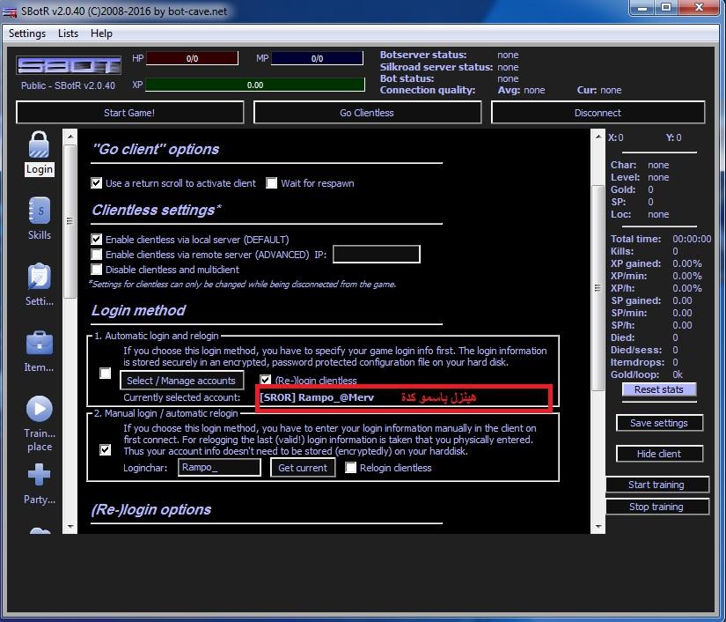
Task: Click the Gold/loop 0k value
Action: tap(678, 374)
